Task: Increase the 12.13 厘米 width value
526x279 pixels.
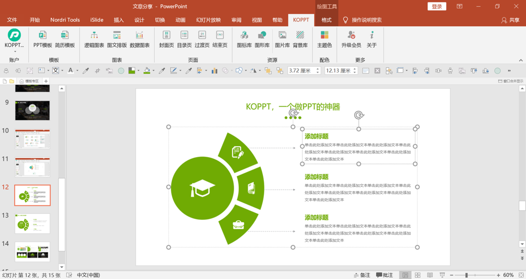Action: pos(355,69)
